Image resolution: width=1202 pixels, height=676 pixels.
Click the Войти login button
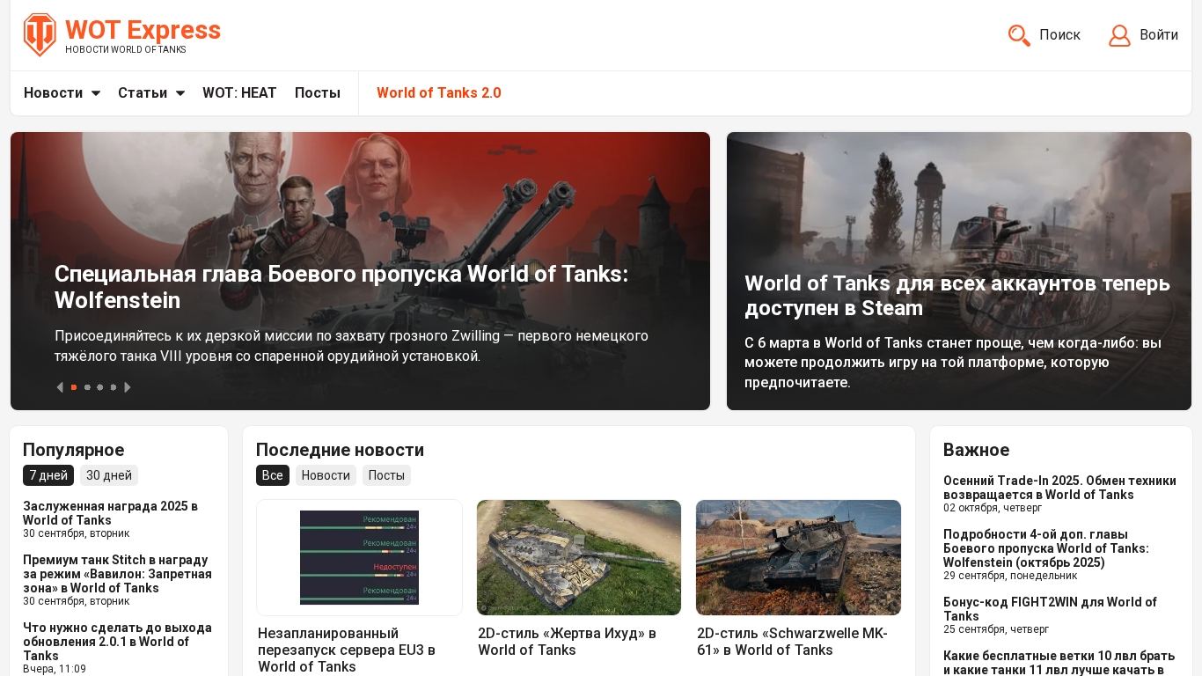(x=1159, y=35)
